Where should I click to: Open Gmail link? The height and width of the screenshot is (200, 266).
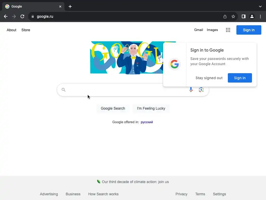point(198,30)
